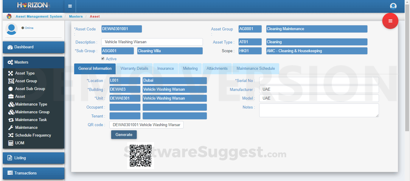Open the Maintenance Schedule tab
Image resolution: width=410 pixels, height=181 pixels.
coord(256,68)
